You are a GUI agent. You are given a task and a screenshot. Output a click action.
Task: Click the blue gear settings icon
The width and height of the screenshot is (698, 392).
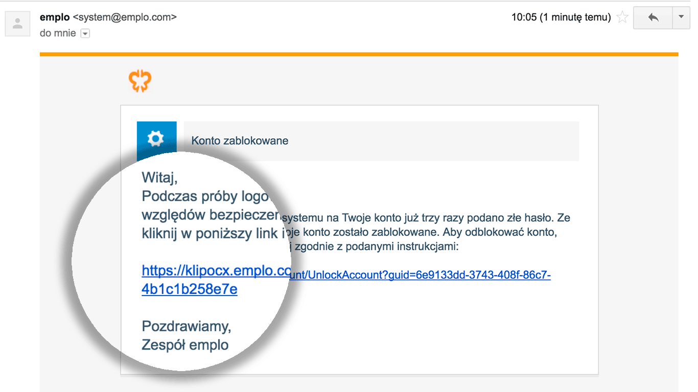pos(156,139)
